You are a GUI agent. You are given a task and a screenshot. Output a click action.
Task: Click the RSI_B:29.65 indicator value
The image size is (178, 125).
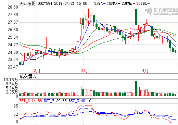click(x=55, y=101)
